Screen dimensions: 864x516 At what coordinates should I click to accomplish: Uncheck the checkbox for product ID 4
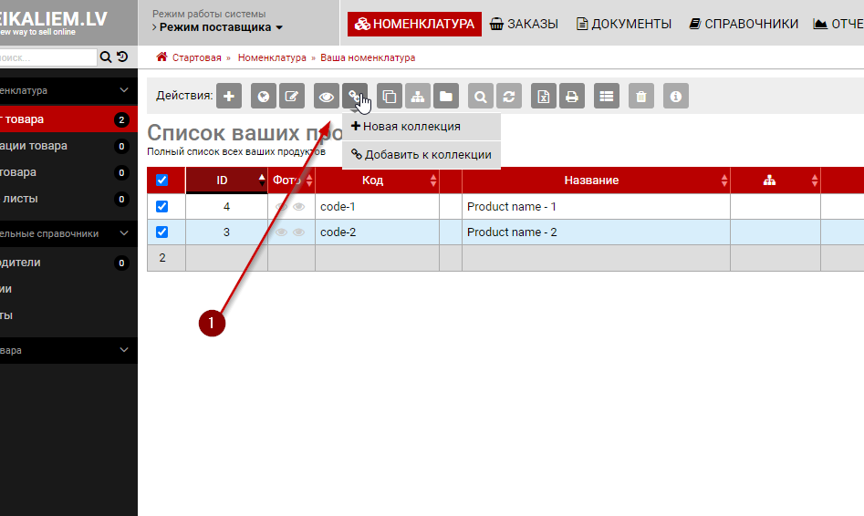tap(162, 207)
